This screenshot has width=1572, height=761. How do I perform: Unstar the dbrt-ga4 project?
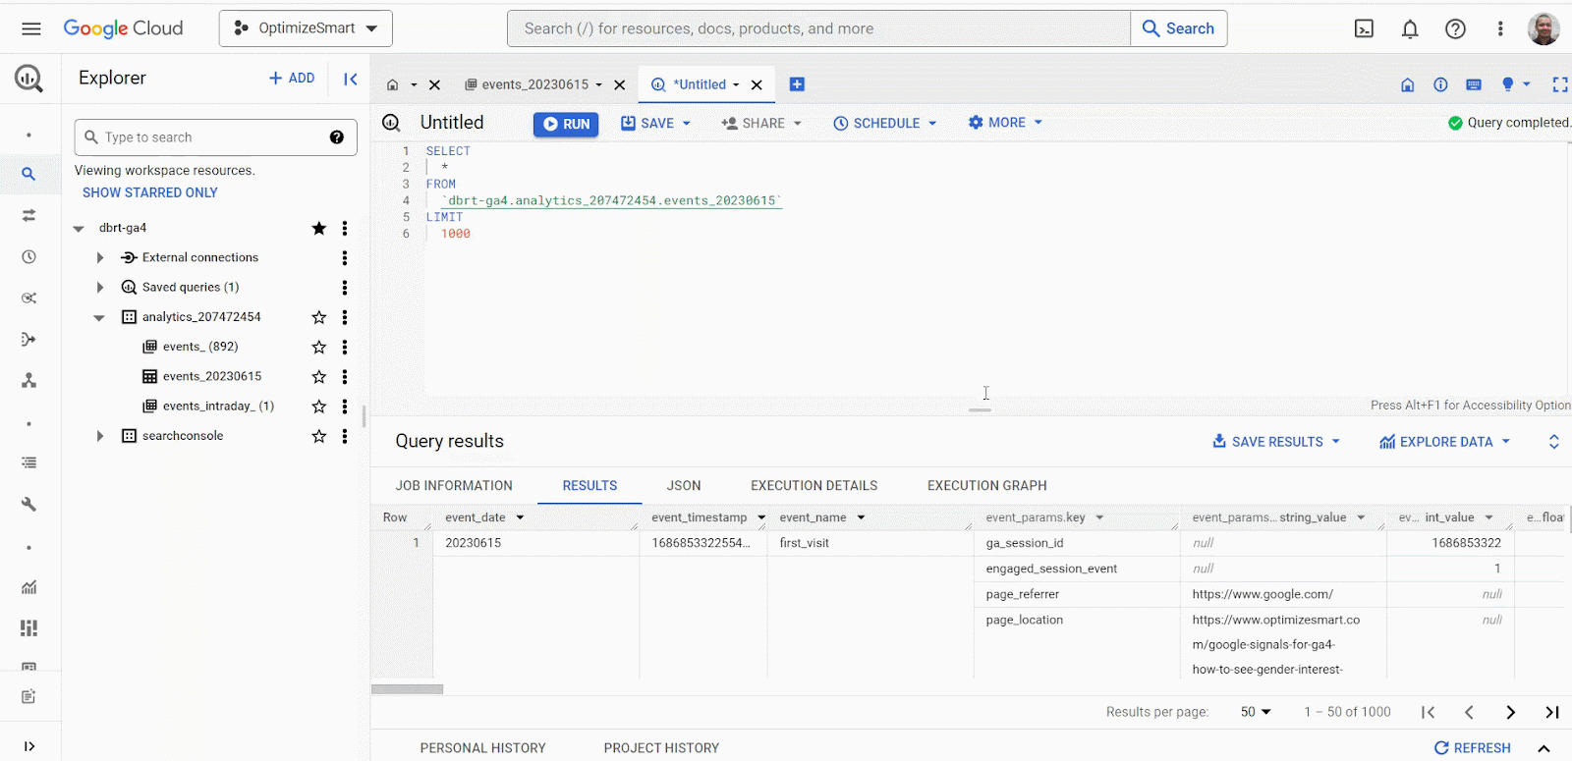pos(318,228)
